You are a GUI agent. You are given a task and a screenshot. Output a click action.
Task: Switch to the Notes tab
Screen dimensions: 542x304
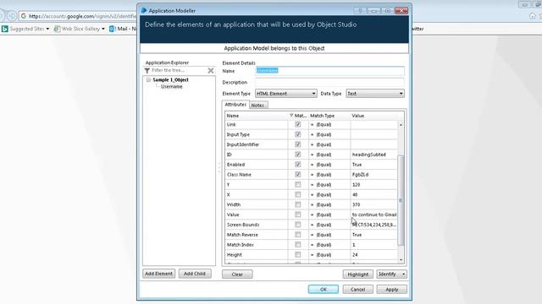[257, 105]
